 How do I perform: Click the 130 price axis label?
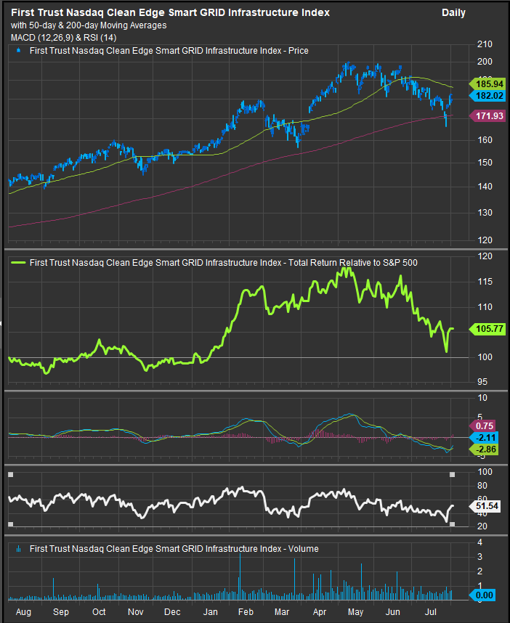pos(485,213)
